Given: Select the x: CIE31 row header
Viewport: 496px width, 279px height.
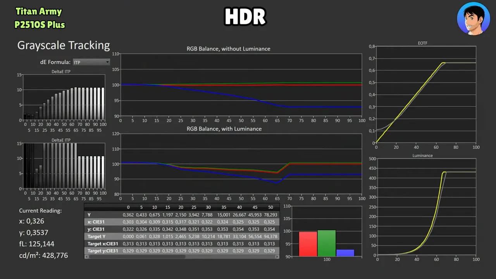Looking at the screenshot, I should 103,222.
